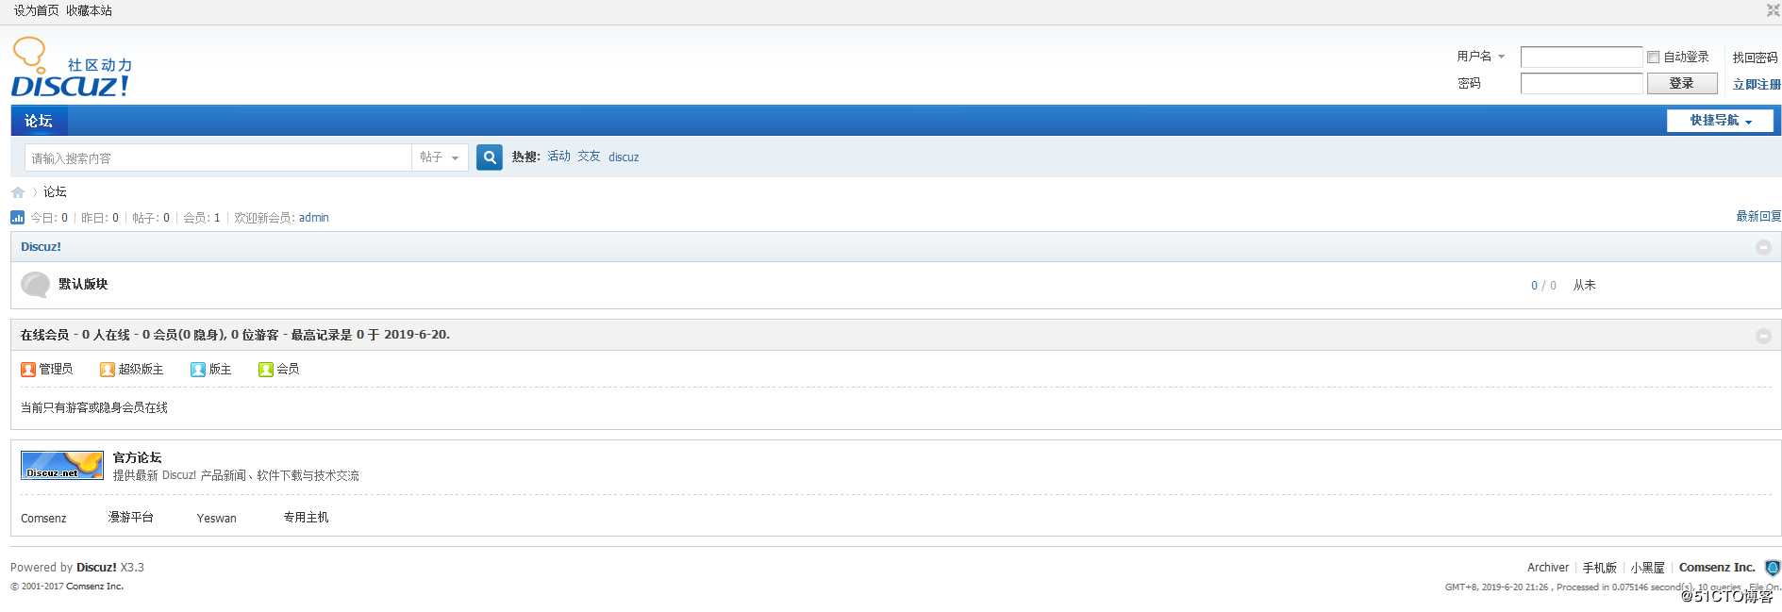Open the Yeswan friend link
Screen dimensions: 1782x612
[216, 519]
